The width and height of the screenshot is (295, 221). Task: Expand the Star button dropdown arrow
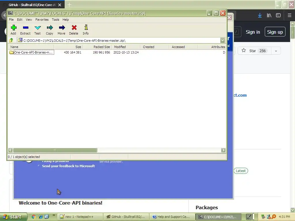point(276,51)
